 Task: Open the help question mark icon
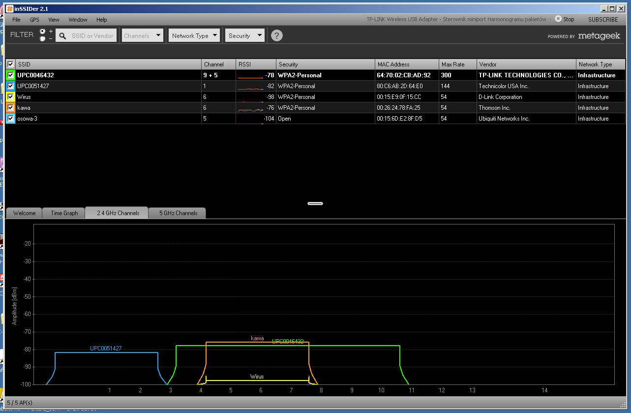click(x=277, y=35)
